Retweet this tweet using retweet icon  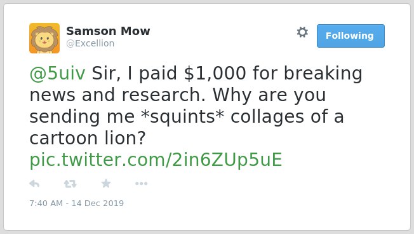70,184
